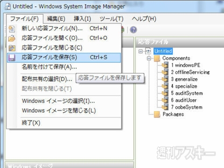Select the Components folder
This screenshot has width=224, height=168.
pyautogui.click(x=176, y=58)
